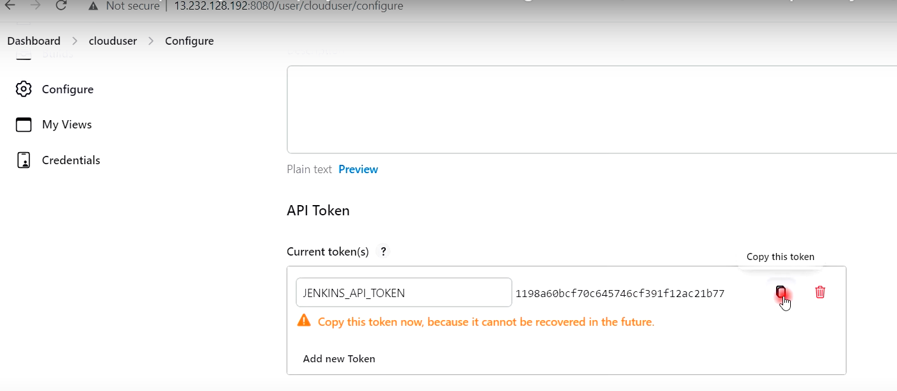Edit the token name field JENKINS_API_TOKEN
The image size is (897, 391).
404,293
